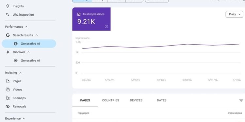This screenshot has height=122, width=245.
Task: Collapse the Indexing section
Action: [20, 73]
